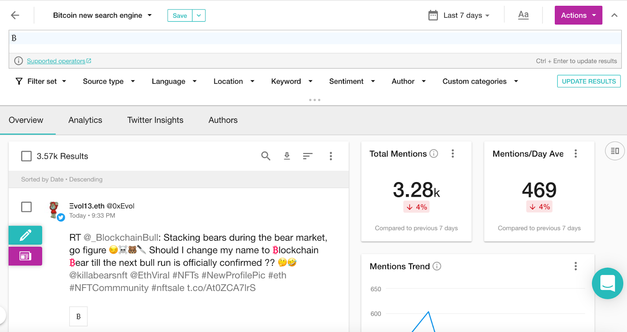The width and height of the screenshot is (627, 332).
Task: Expand the Sentiment filter dropdown
Action: point(352,81)
